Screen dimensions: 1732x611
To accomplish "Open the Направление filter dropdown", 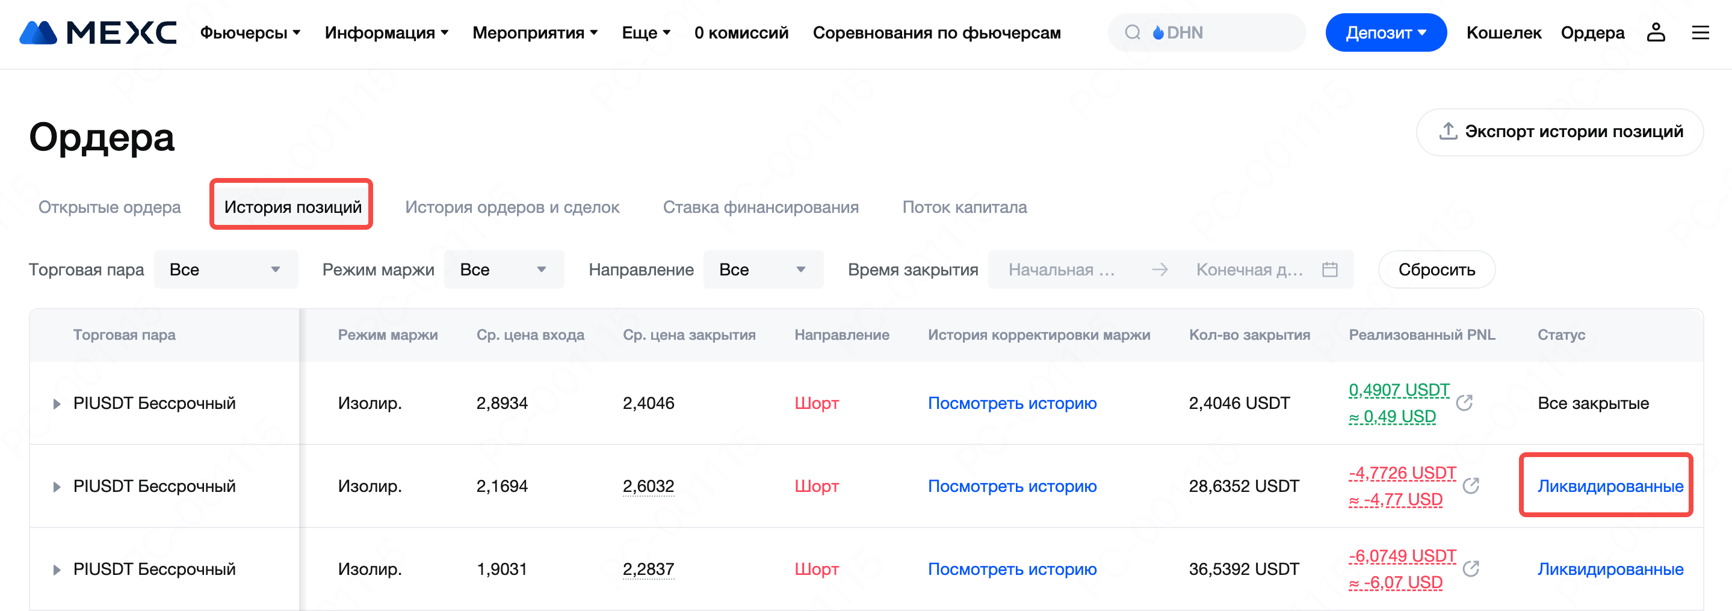I will 762,269.
